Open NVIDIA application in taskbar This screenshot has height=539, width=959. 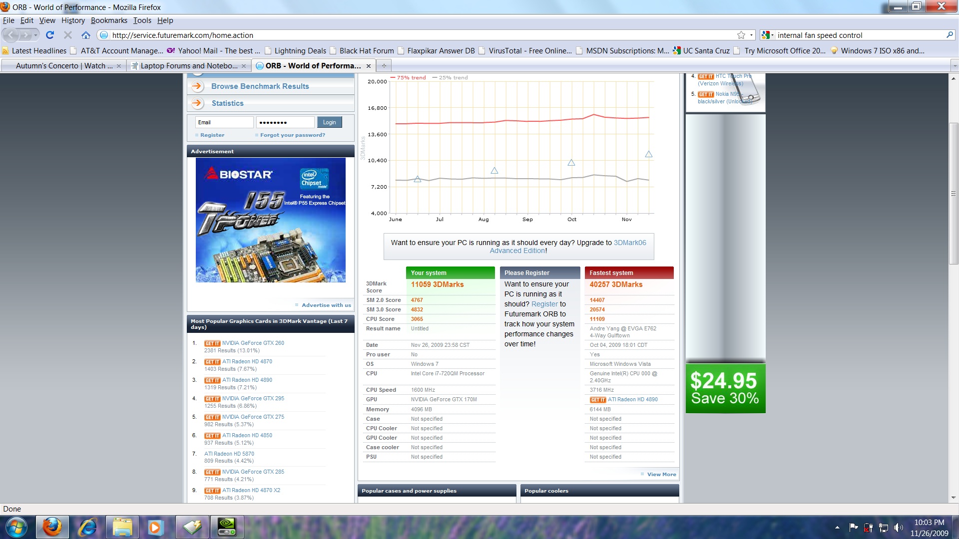coord(227,527)
